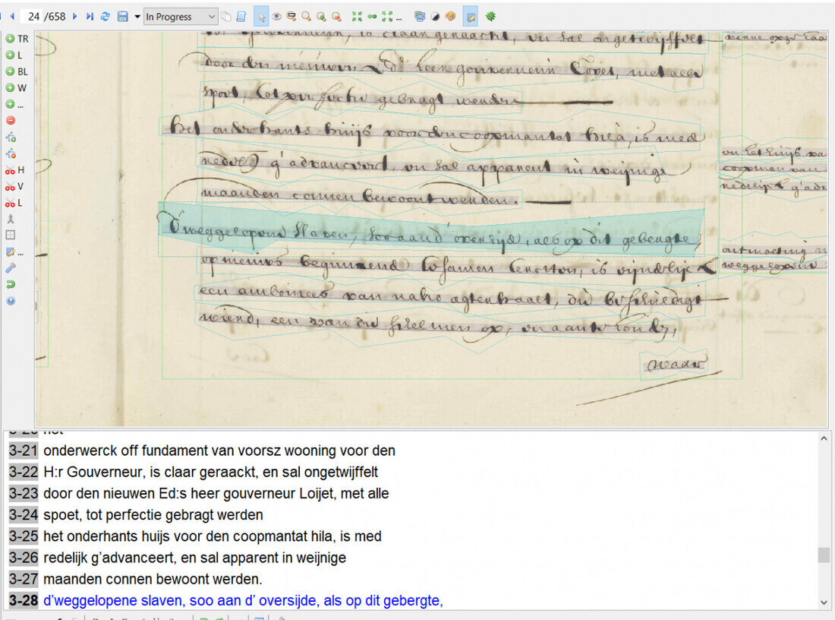Select transcript line 3-26 'redelijk g'advanceert'

coord(194,557)
